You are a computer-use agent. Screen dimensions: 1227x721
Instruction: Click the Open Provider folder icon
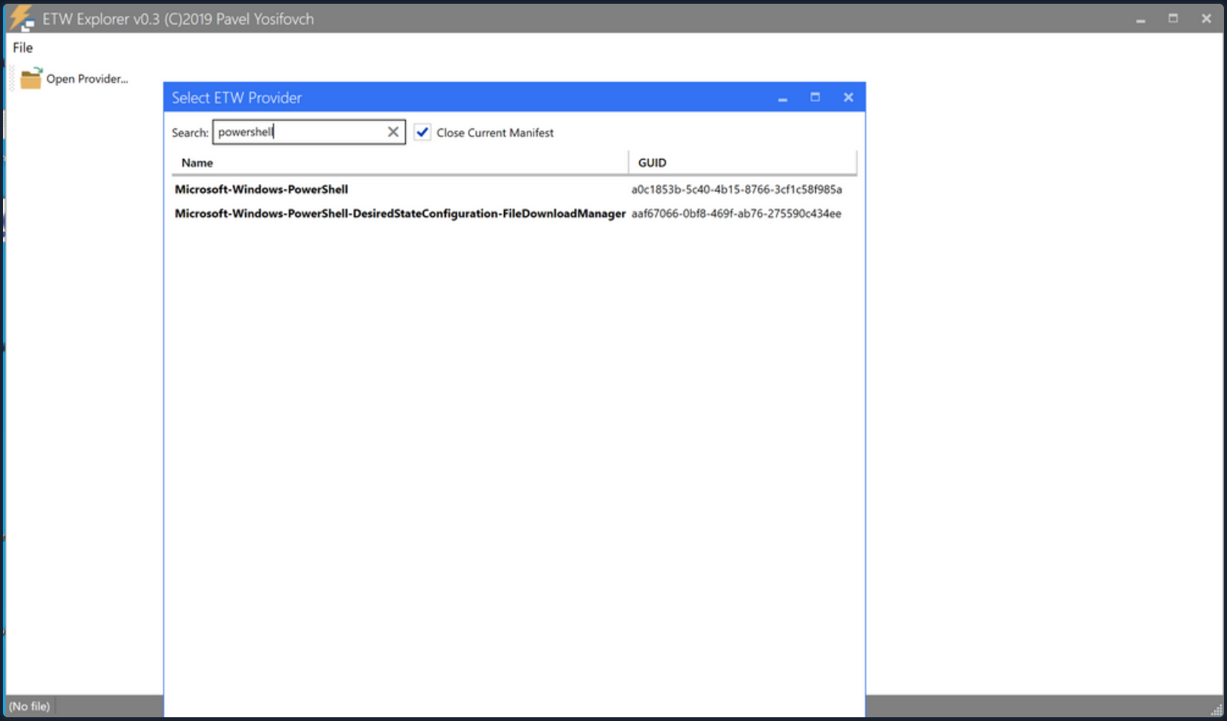pos(31,78)
